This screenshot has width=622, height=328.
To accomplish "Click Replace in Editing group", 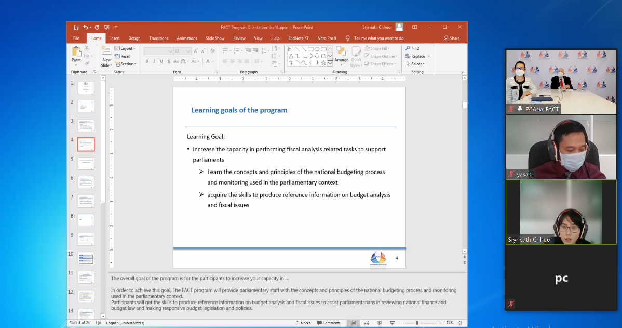I will [x=417, y=56].
